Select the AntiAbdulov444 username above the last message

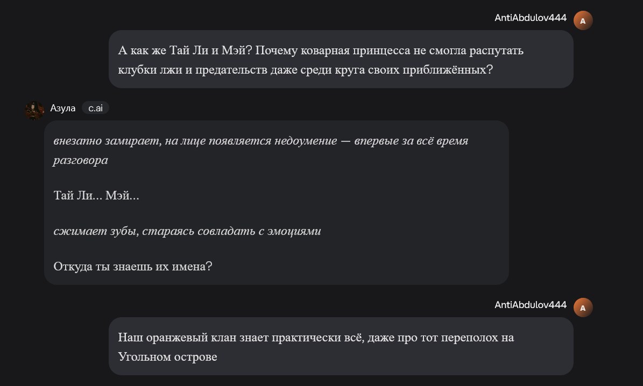pos(530,305)
